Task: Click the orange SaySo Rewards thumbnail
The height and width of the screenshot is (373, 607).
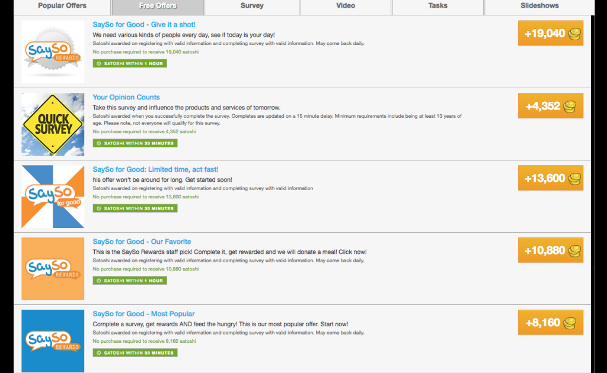Action: (x=53, y=269)
